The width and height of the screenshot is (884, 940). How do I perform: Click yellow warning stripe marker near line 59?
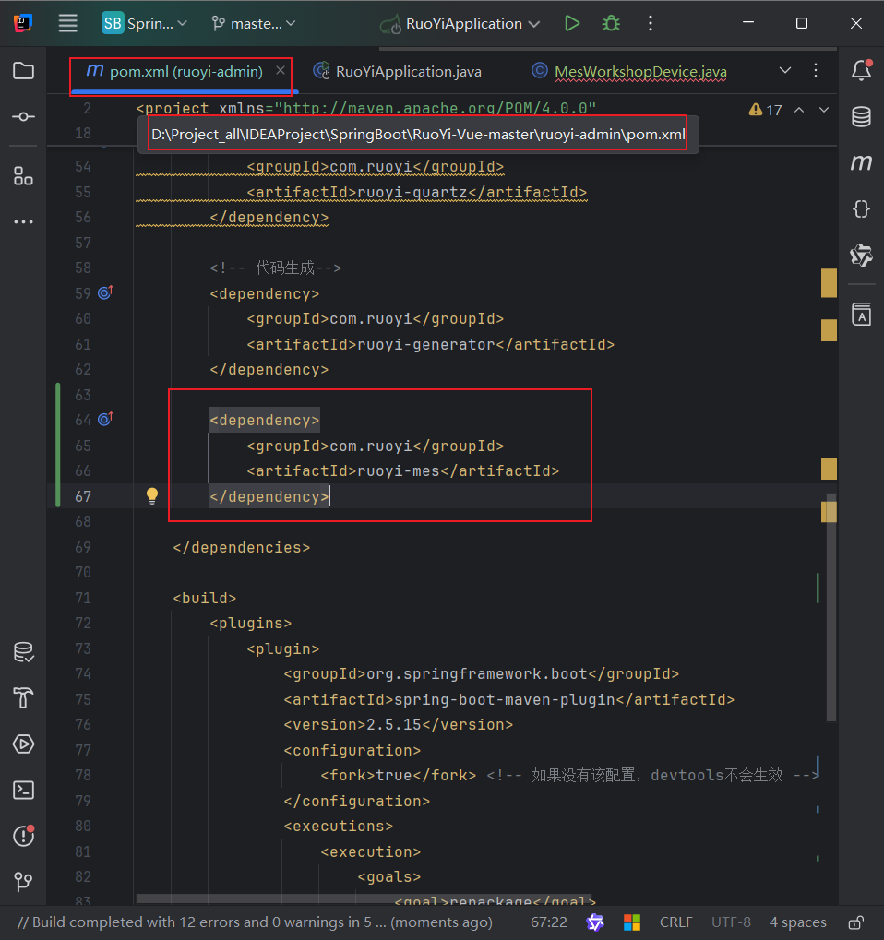[x=829, y=283]
